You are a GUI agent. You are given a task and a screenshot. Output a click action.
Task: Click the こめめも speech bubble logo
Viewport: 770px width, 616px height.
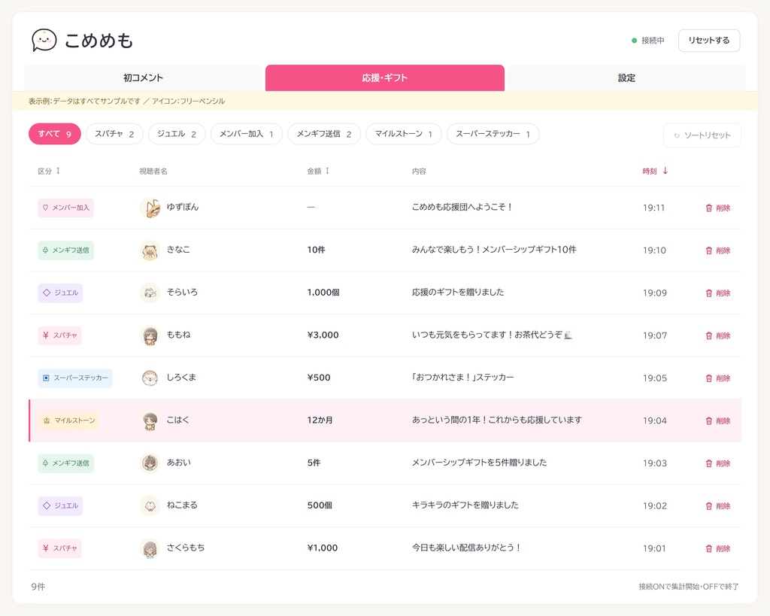pyautogui.click(x=44, y=41)
